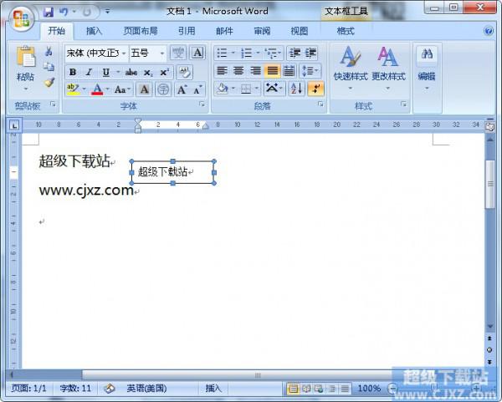Open the Borders dropdown arrow
This screenshot has height=402, width=502.
257,89
